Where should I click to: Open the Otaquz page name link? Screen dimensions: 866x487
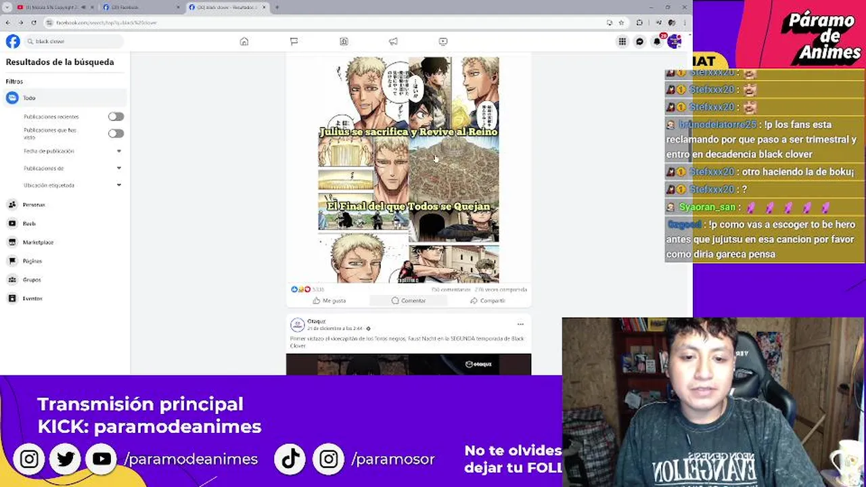click(x=316, y=321)
